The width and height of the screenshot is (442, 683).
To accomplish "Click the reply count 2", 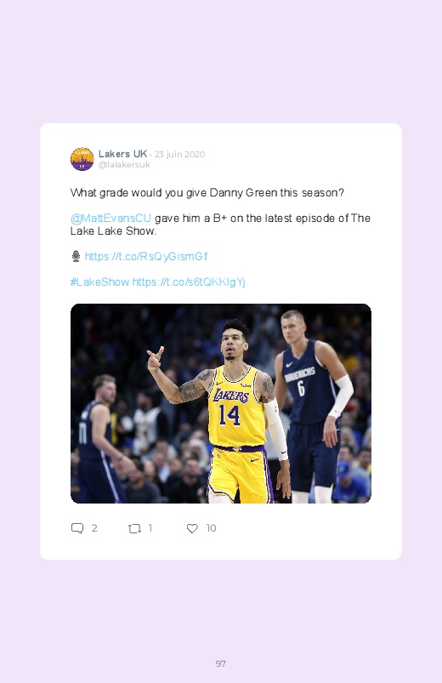I will 94,528.
